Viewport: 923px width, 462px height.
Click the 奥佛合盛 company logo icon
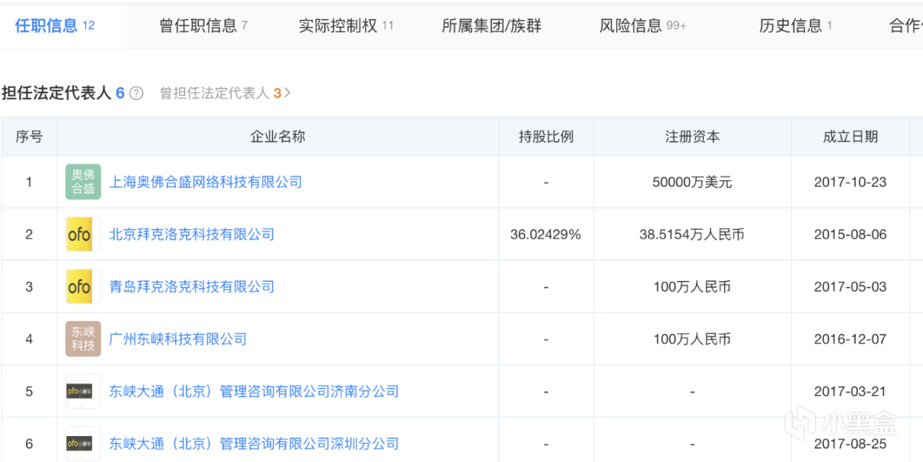(83, 182)
